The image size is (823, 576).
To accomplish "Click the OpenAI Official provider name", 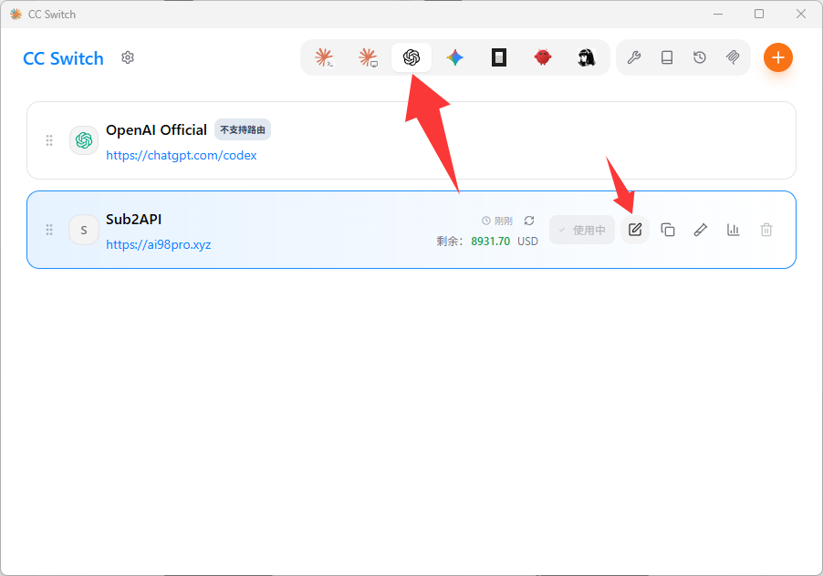I will [156, 130].
